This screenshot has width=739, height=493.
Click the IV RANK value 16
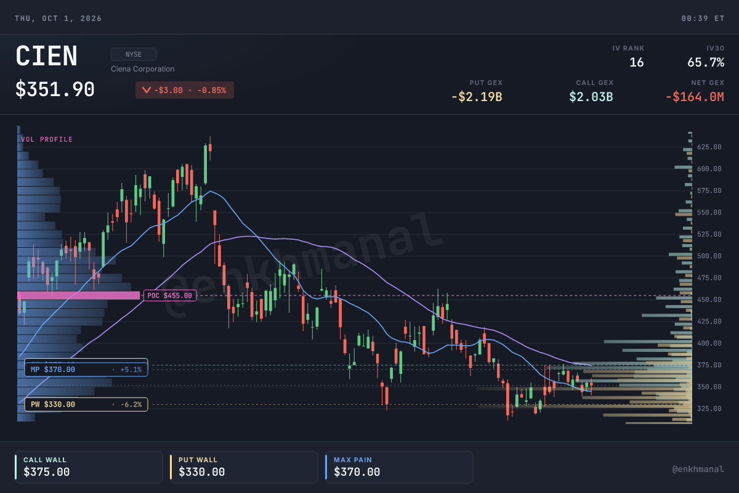637,62
